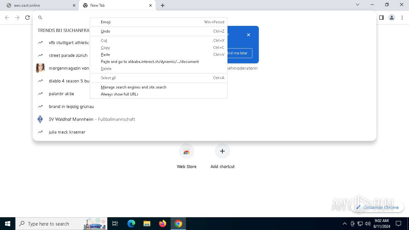Viewport: 409px width, 230px height.
Task: Open the volume speaker tray icon
Action: point(368,224)
